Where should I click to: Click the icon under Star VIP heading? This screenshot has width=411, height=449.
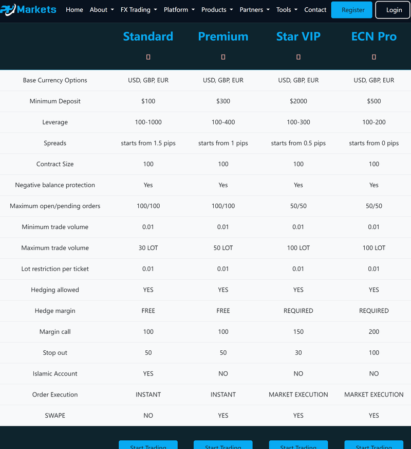[x=298, y=57]
